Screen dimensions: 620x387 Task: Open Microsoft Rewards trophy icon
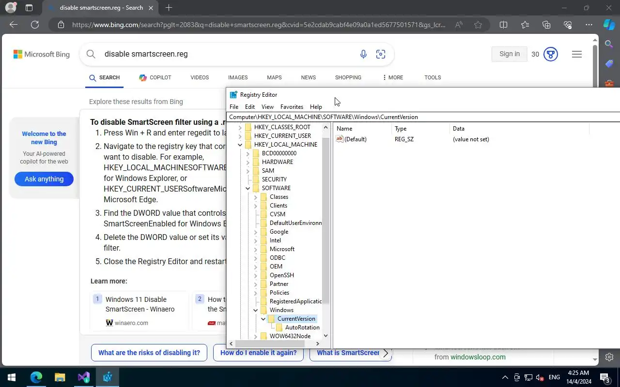(551, 54)
